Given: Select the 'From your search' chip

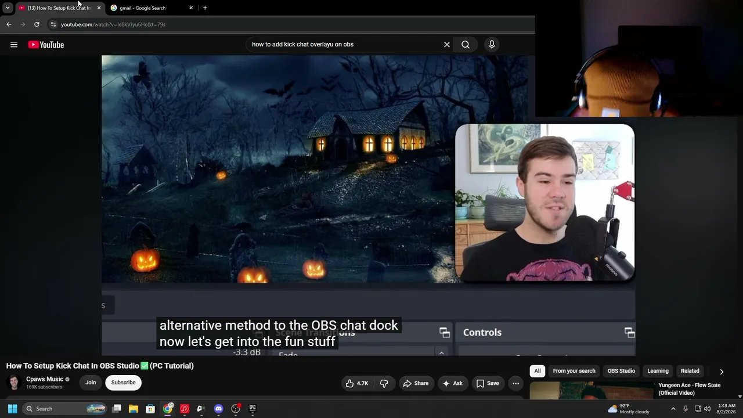Looking at the screenshot, I should 574,371.
